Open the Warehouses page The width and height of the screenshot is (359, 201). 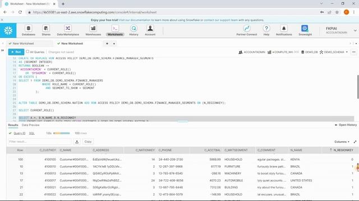[93, 31]
